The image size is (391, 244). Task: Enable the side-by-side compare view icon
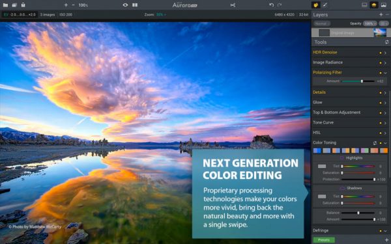pos(135,5)
